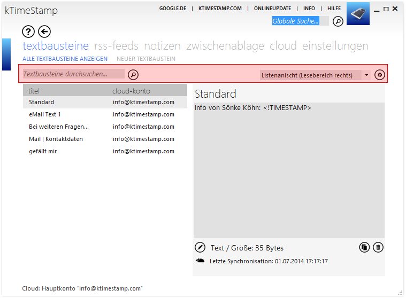The image size is (406, 298).
Task: Click the back arrow icon
Action: point(44,32)
